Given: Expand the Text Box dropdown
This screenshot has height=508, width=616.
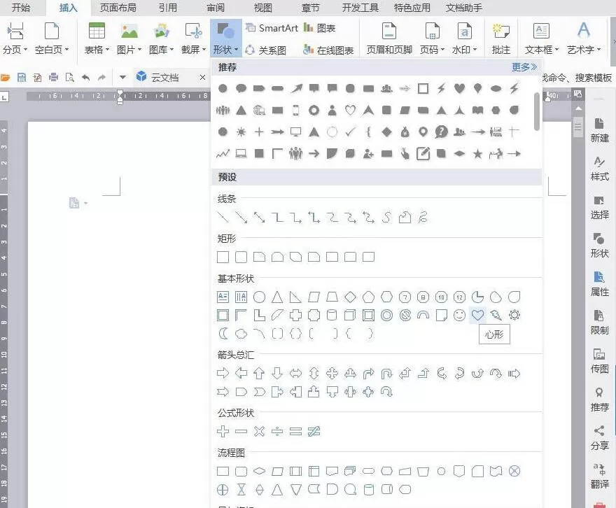Looking at the screenshot, I should 542,38.
